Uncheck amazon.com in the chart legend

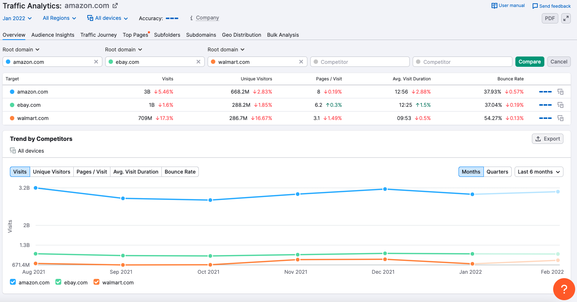[13, 282]
